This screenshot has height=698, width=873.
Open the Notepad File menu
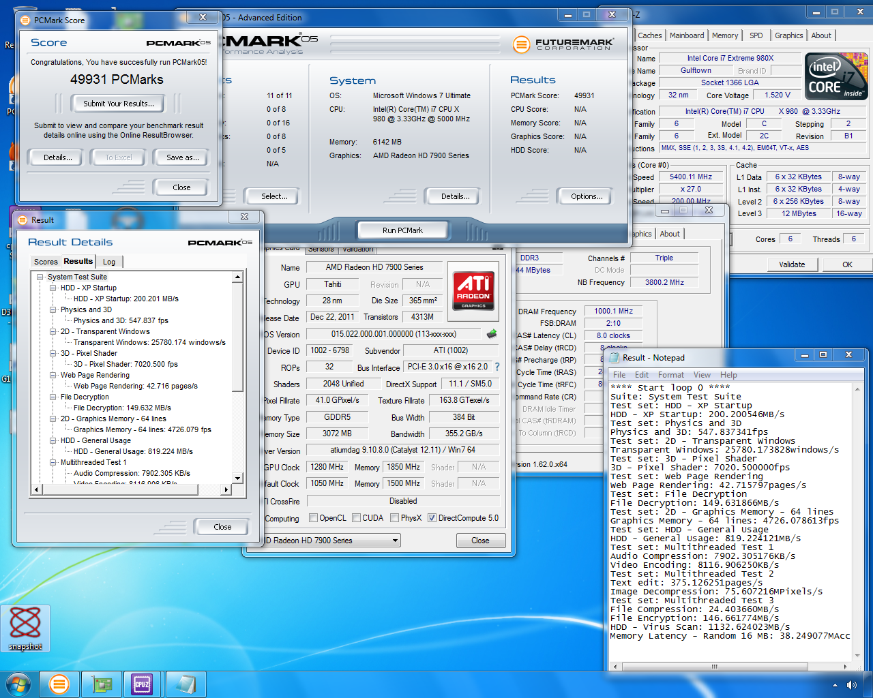[x=619, y=375]
